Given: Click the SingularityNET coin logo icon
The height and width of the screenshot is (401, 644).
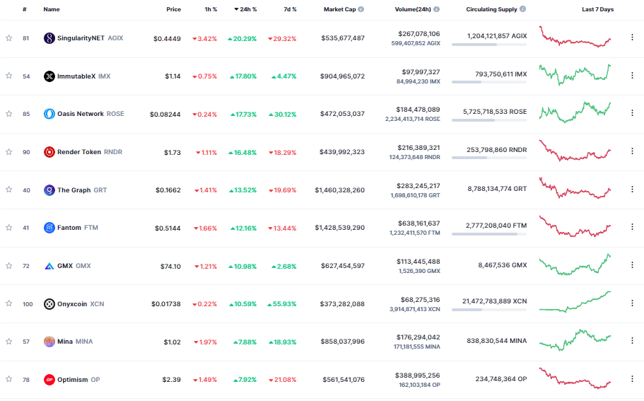Looking at the screenshot, I should click(49, 38).
